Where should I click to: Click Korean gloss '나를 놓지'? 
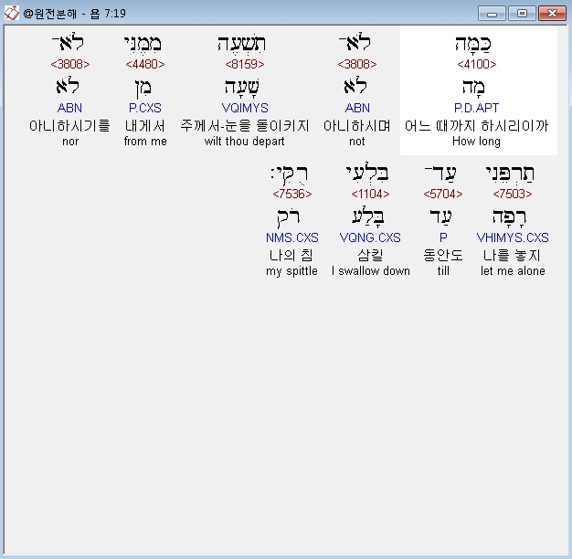pyautogui.click(x=513, y=255)
